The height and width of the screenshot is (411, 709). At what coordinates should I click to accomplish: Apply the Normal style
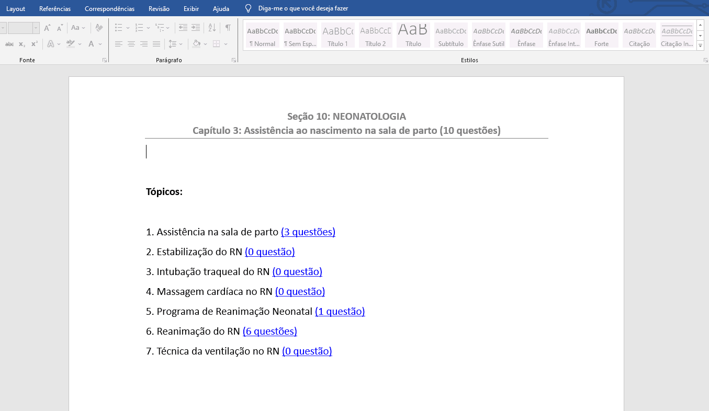[x=262, y=35]
